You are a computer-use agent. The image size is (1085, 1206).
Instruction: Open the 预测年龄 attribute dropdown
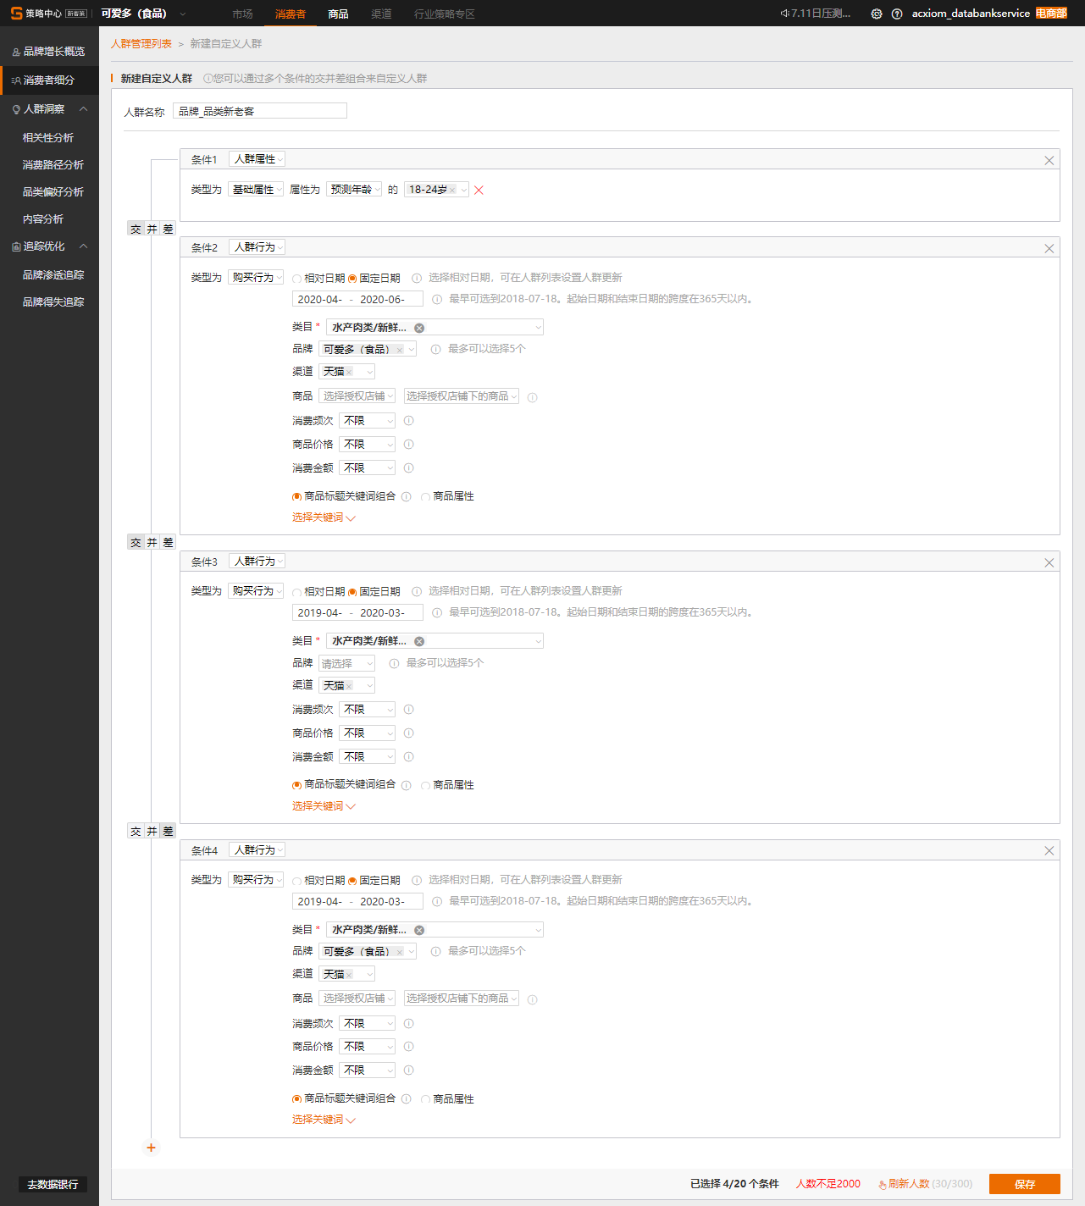(354, 190)
